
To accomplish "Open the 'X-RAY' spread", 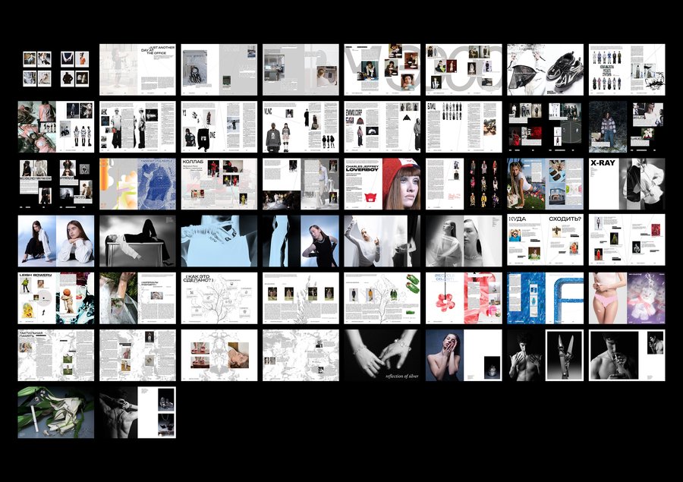I will click(628, 184).
